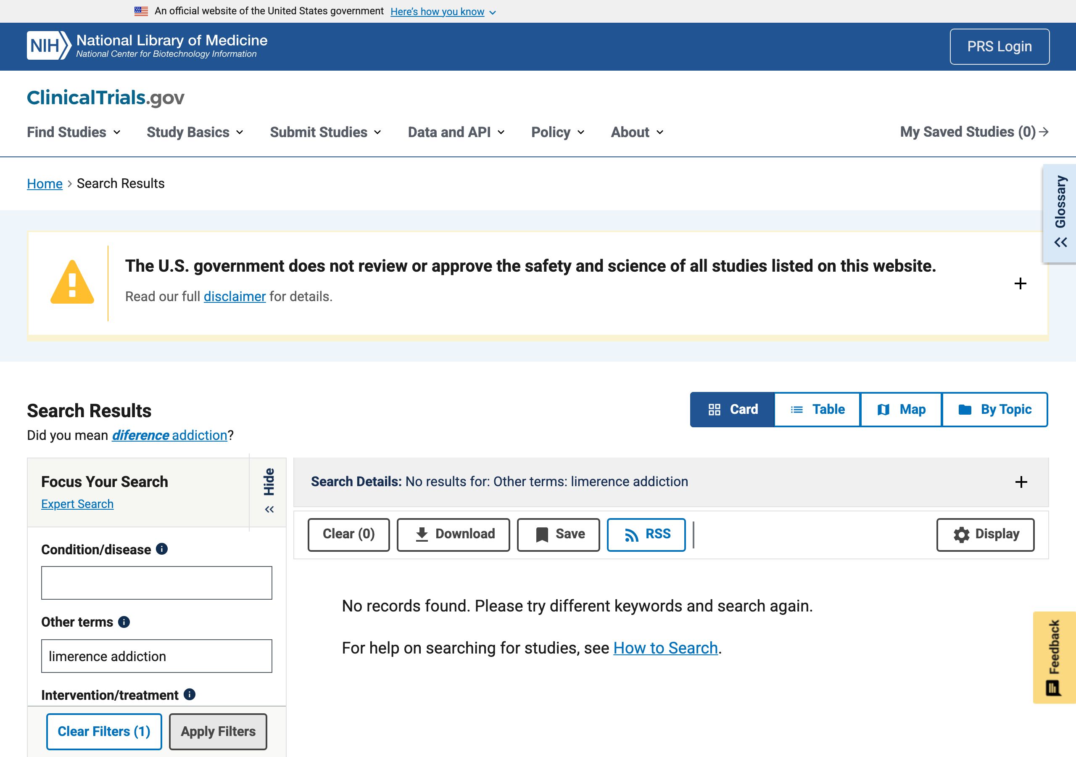Open the Glossary side panel
1076x757 pixels.
pos(1060,212)
